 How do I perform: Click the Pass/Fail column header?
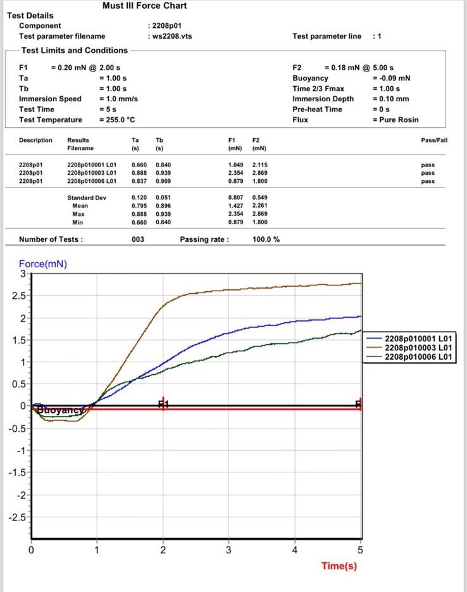(x=433, y=140)
